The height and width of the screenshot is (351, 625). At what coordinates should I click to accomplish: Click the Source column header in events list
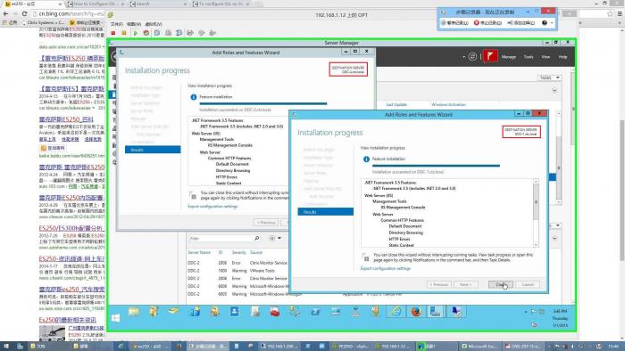click(x=256, y=252)
